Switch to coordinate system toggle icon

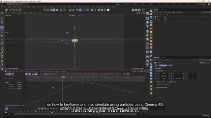pyautogui.click(x=20, y=10)
